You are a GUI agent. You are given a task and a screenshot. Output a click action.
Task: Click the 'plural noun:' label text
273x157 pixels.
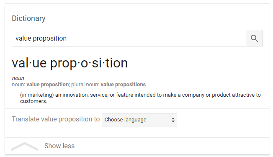point(85,85)
